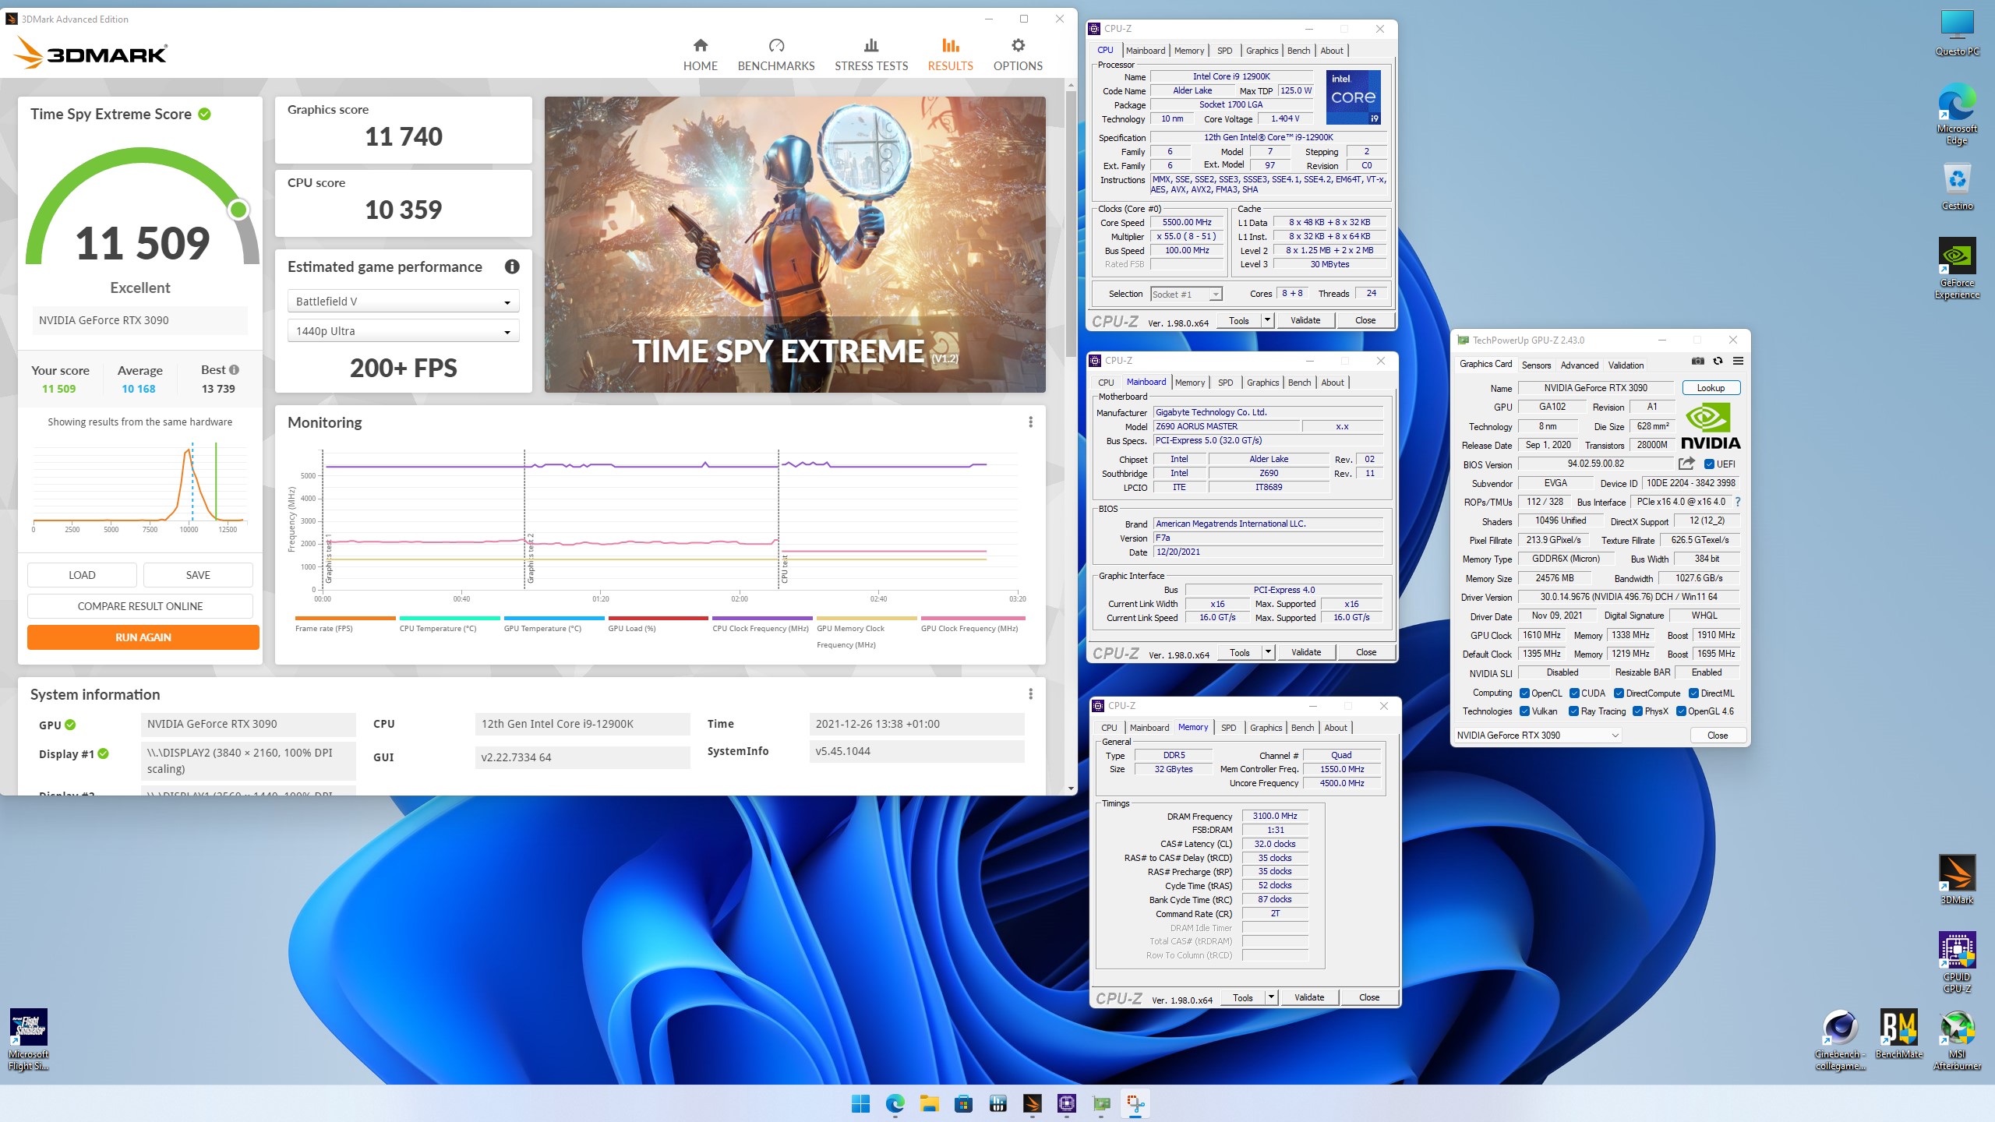The image size is (1995, 1122).
Task: Expand Tools arrow in CPU-Z Mainboard window
Action: (1268, 652)
